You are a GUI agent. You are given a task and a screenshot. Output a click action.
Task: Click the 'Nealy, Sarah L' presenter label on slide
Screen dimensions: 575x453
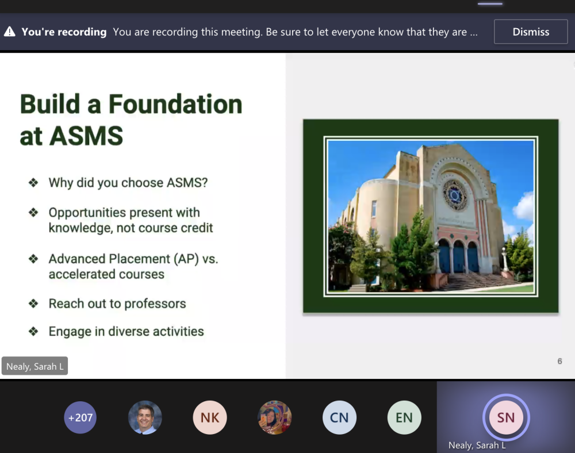point(35,366)
